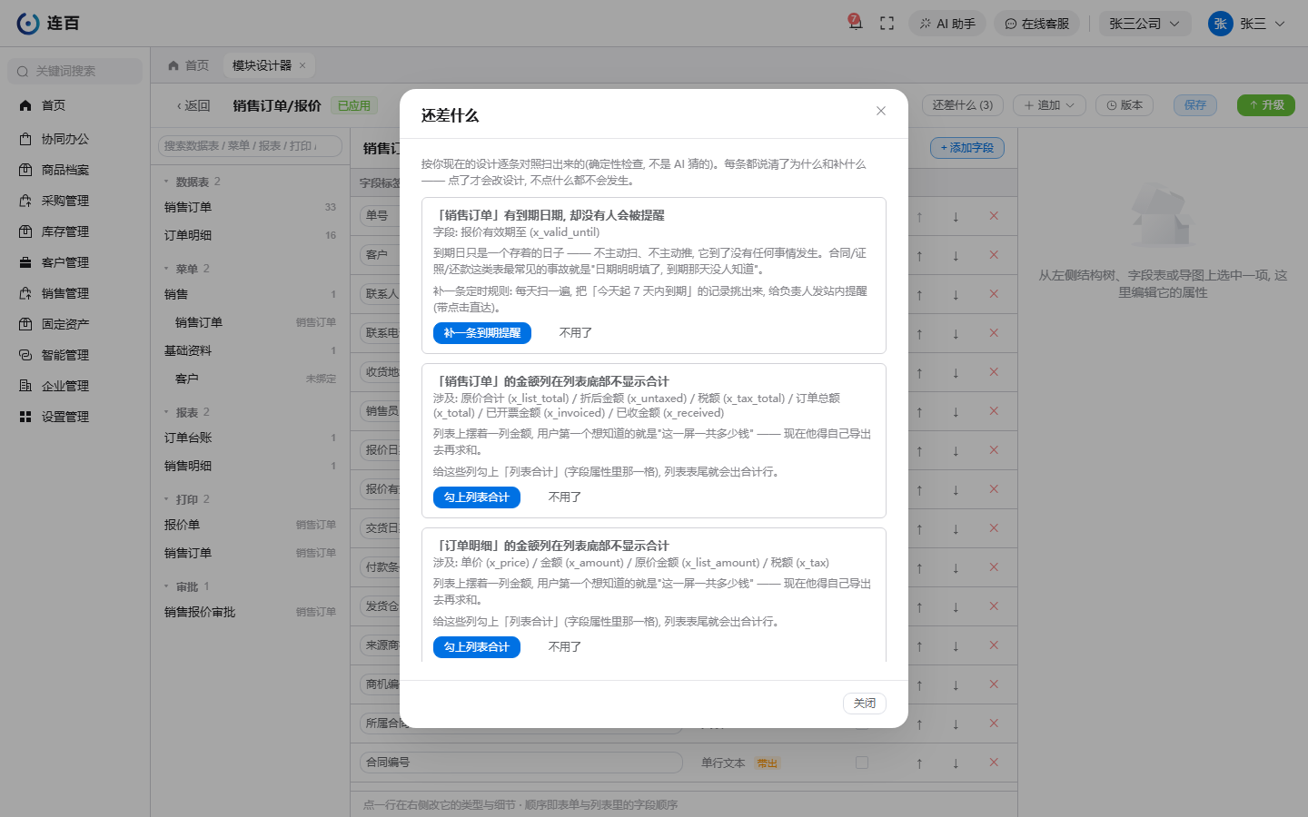
Task: Toggle checkbox in 合同编号 row
Action: coord(862,763)
